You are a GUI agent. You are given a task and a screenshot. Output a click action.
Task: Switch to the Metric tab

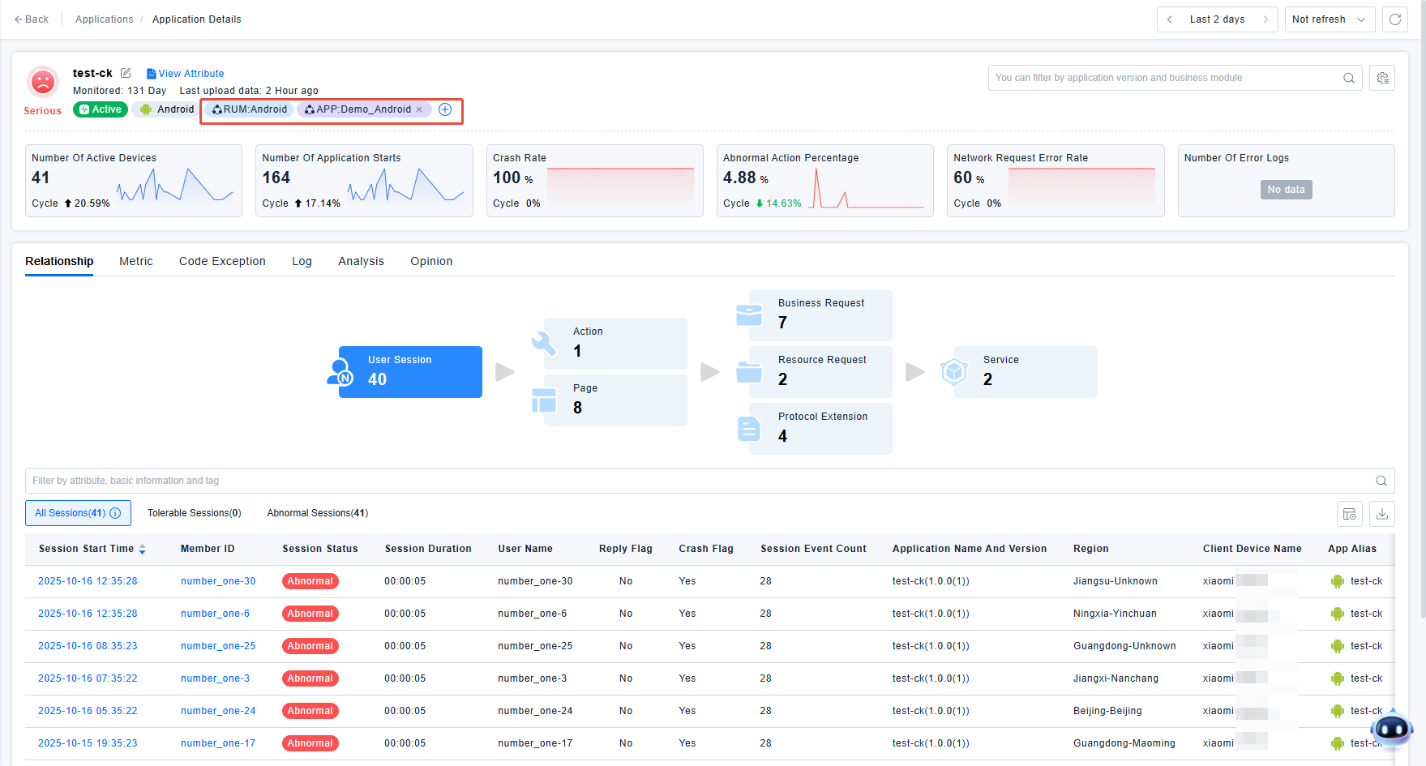[x=135, y=261]
